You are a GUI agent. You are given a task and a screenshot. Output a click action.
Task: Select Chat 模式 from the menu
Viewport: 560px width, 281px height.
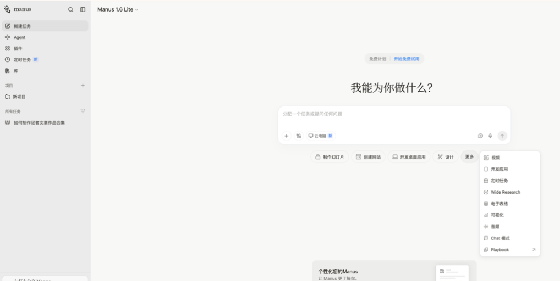pyautogui.click(x=510, y=238)
